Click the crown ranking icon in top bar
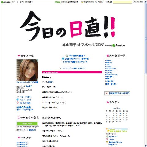 [82, 2]
